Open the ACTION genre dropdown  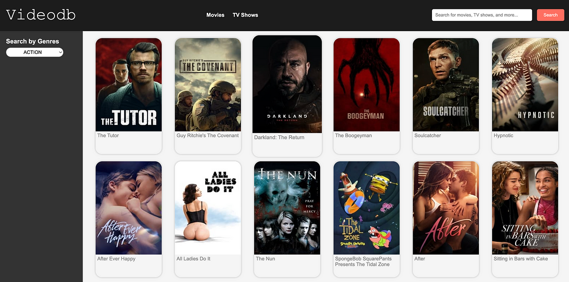coord(35,53)
